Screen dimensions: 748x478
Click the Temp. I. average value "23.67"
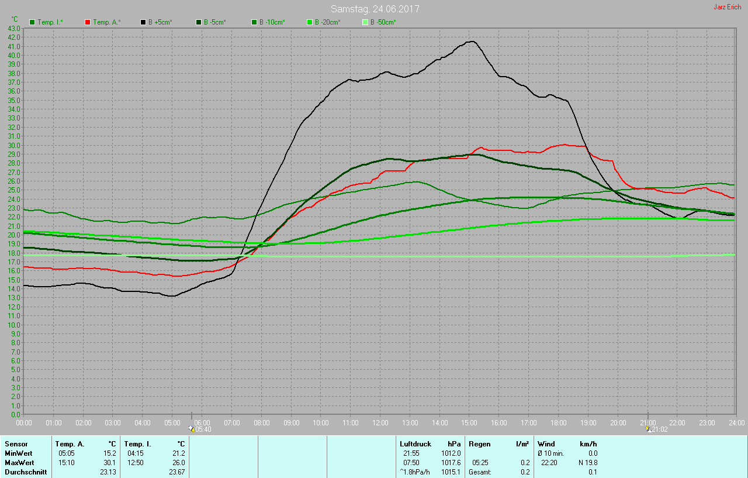click(x=177, y=472)
